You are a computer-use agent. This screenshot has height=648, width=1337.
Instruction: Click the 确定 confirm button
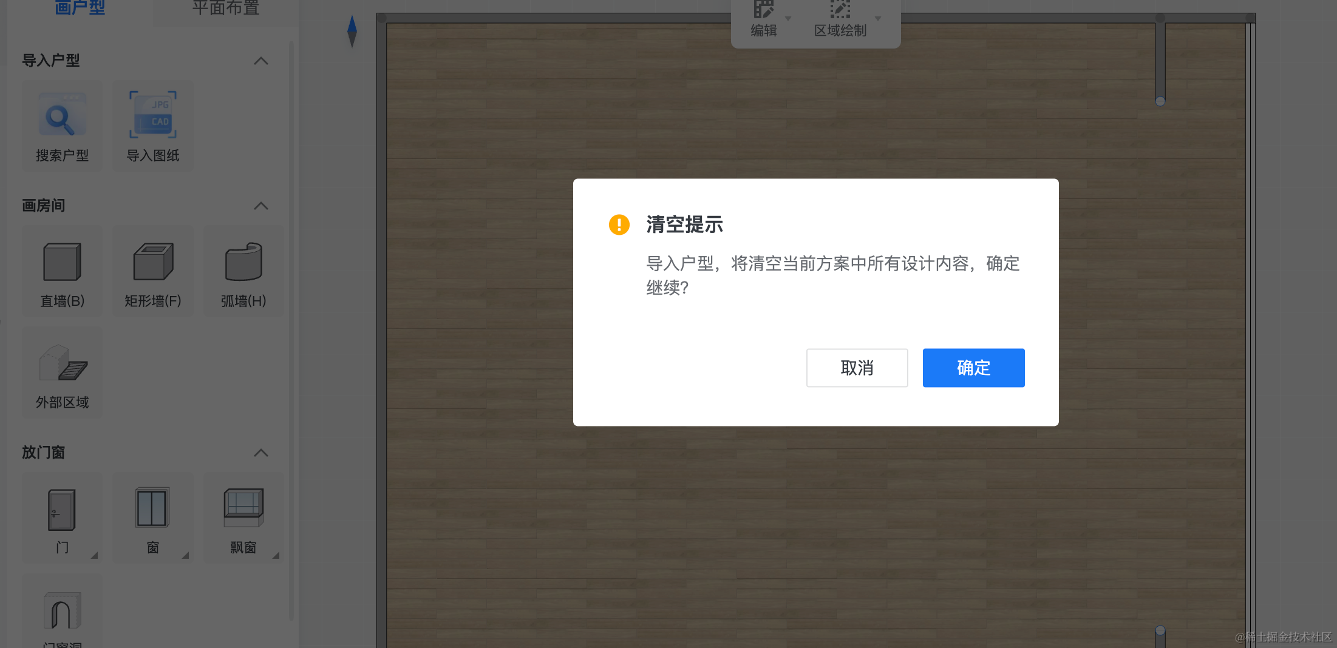[973, 368]
